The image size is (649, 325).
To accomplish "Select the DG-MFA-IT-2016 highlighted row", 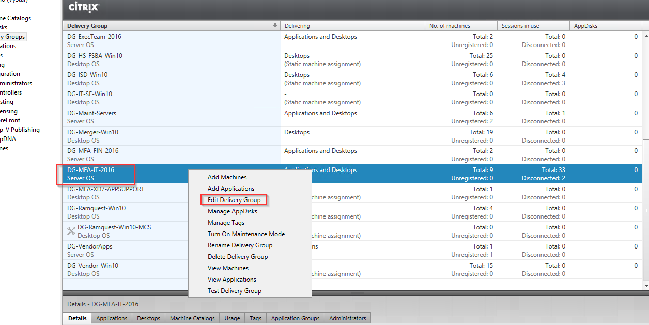I will (352, 174).
